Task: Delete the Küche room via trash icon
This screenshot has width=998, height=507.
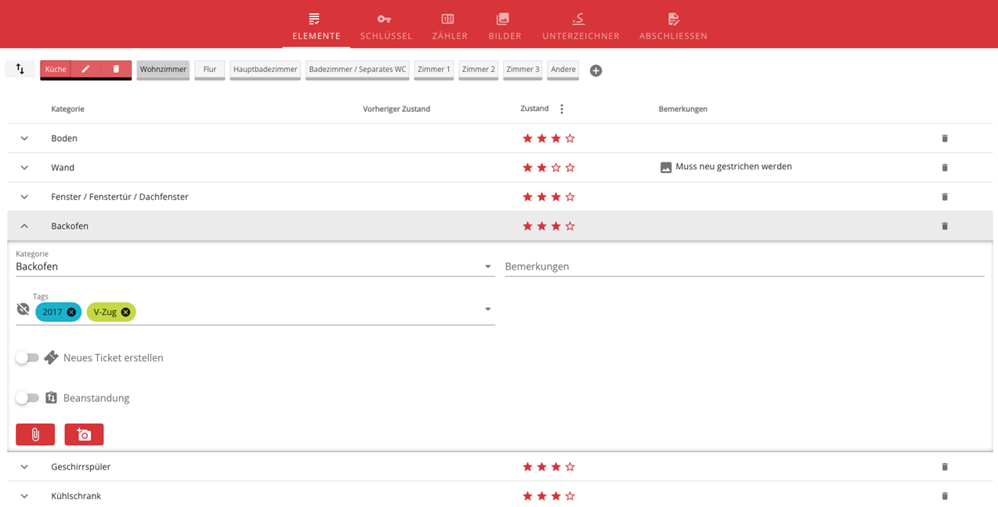Action: [x=116, y=69]
